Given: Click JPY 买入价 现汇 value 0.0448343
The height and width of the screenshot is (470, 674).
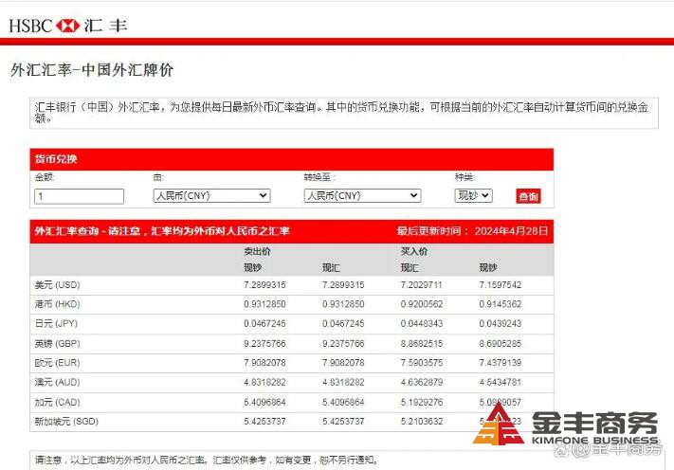Looking at the screenshot, I should pyautogui.click(x=421, y=323).
